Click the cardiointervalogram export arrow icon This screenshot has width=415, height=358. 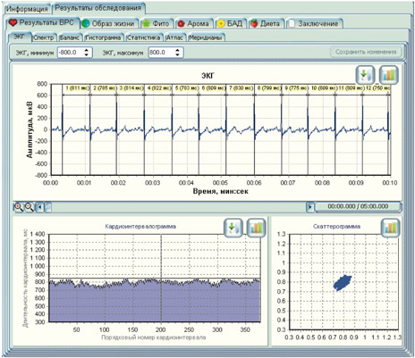(x=233, y=229)
